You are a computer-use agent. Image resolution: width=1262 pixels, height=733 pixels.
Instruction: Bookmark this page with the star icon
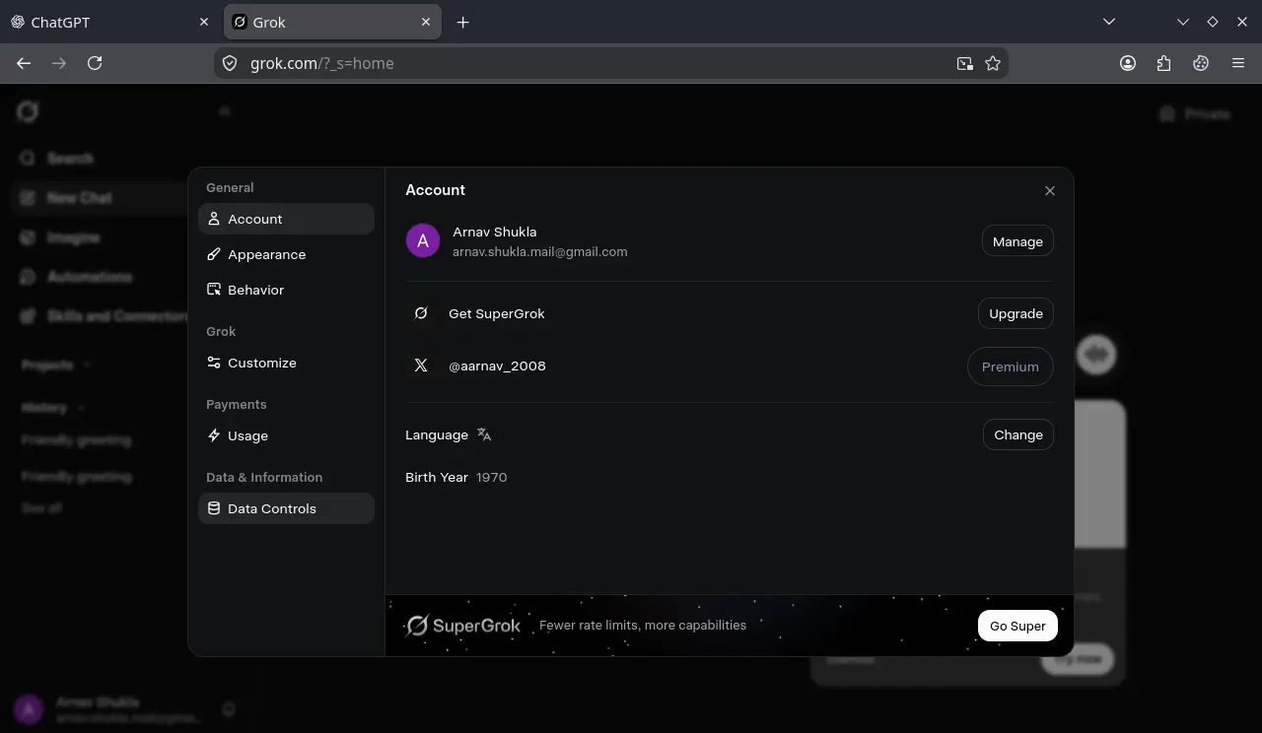tap(993, 63)
